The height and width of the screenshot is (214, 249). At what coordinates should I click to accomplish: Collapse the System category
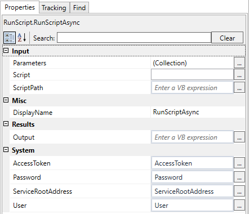point(6,150)
